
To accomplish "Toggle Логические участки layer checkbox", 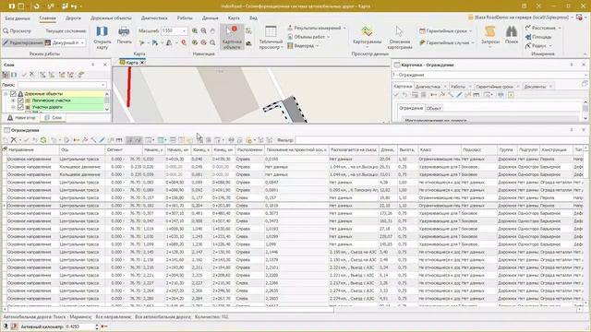I will tap(20, 101).
